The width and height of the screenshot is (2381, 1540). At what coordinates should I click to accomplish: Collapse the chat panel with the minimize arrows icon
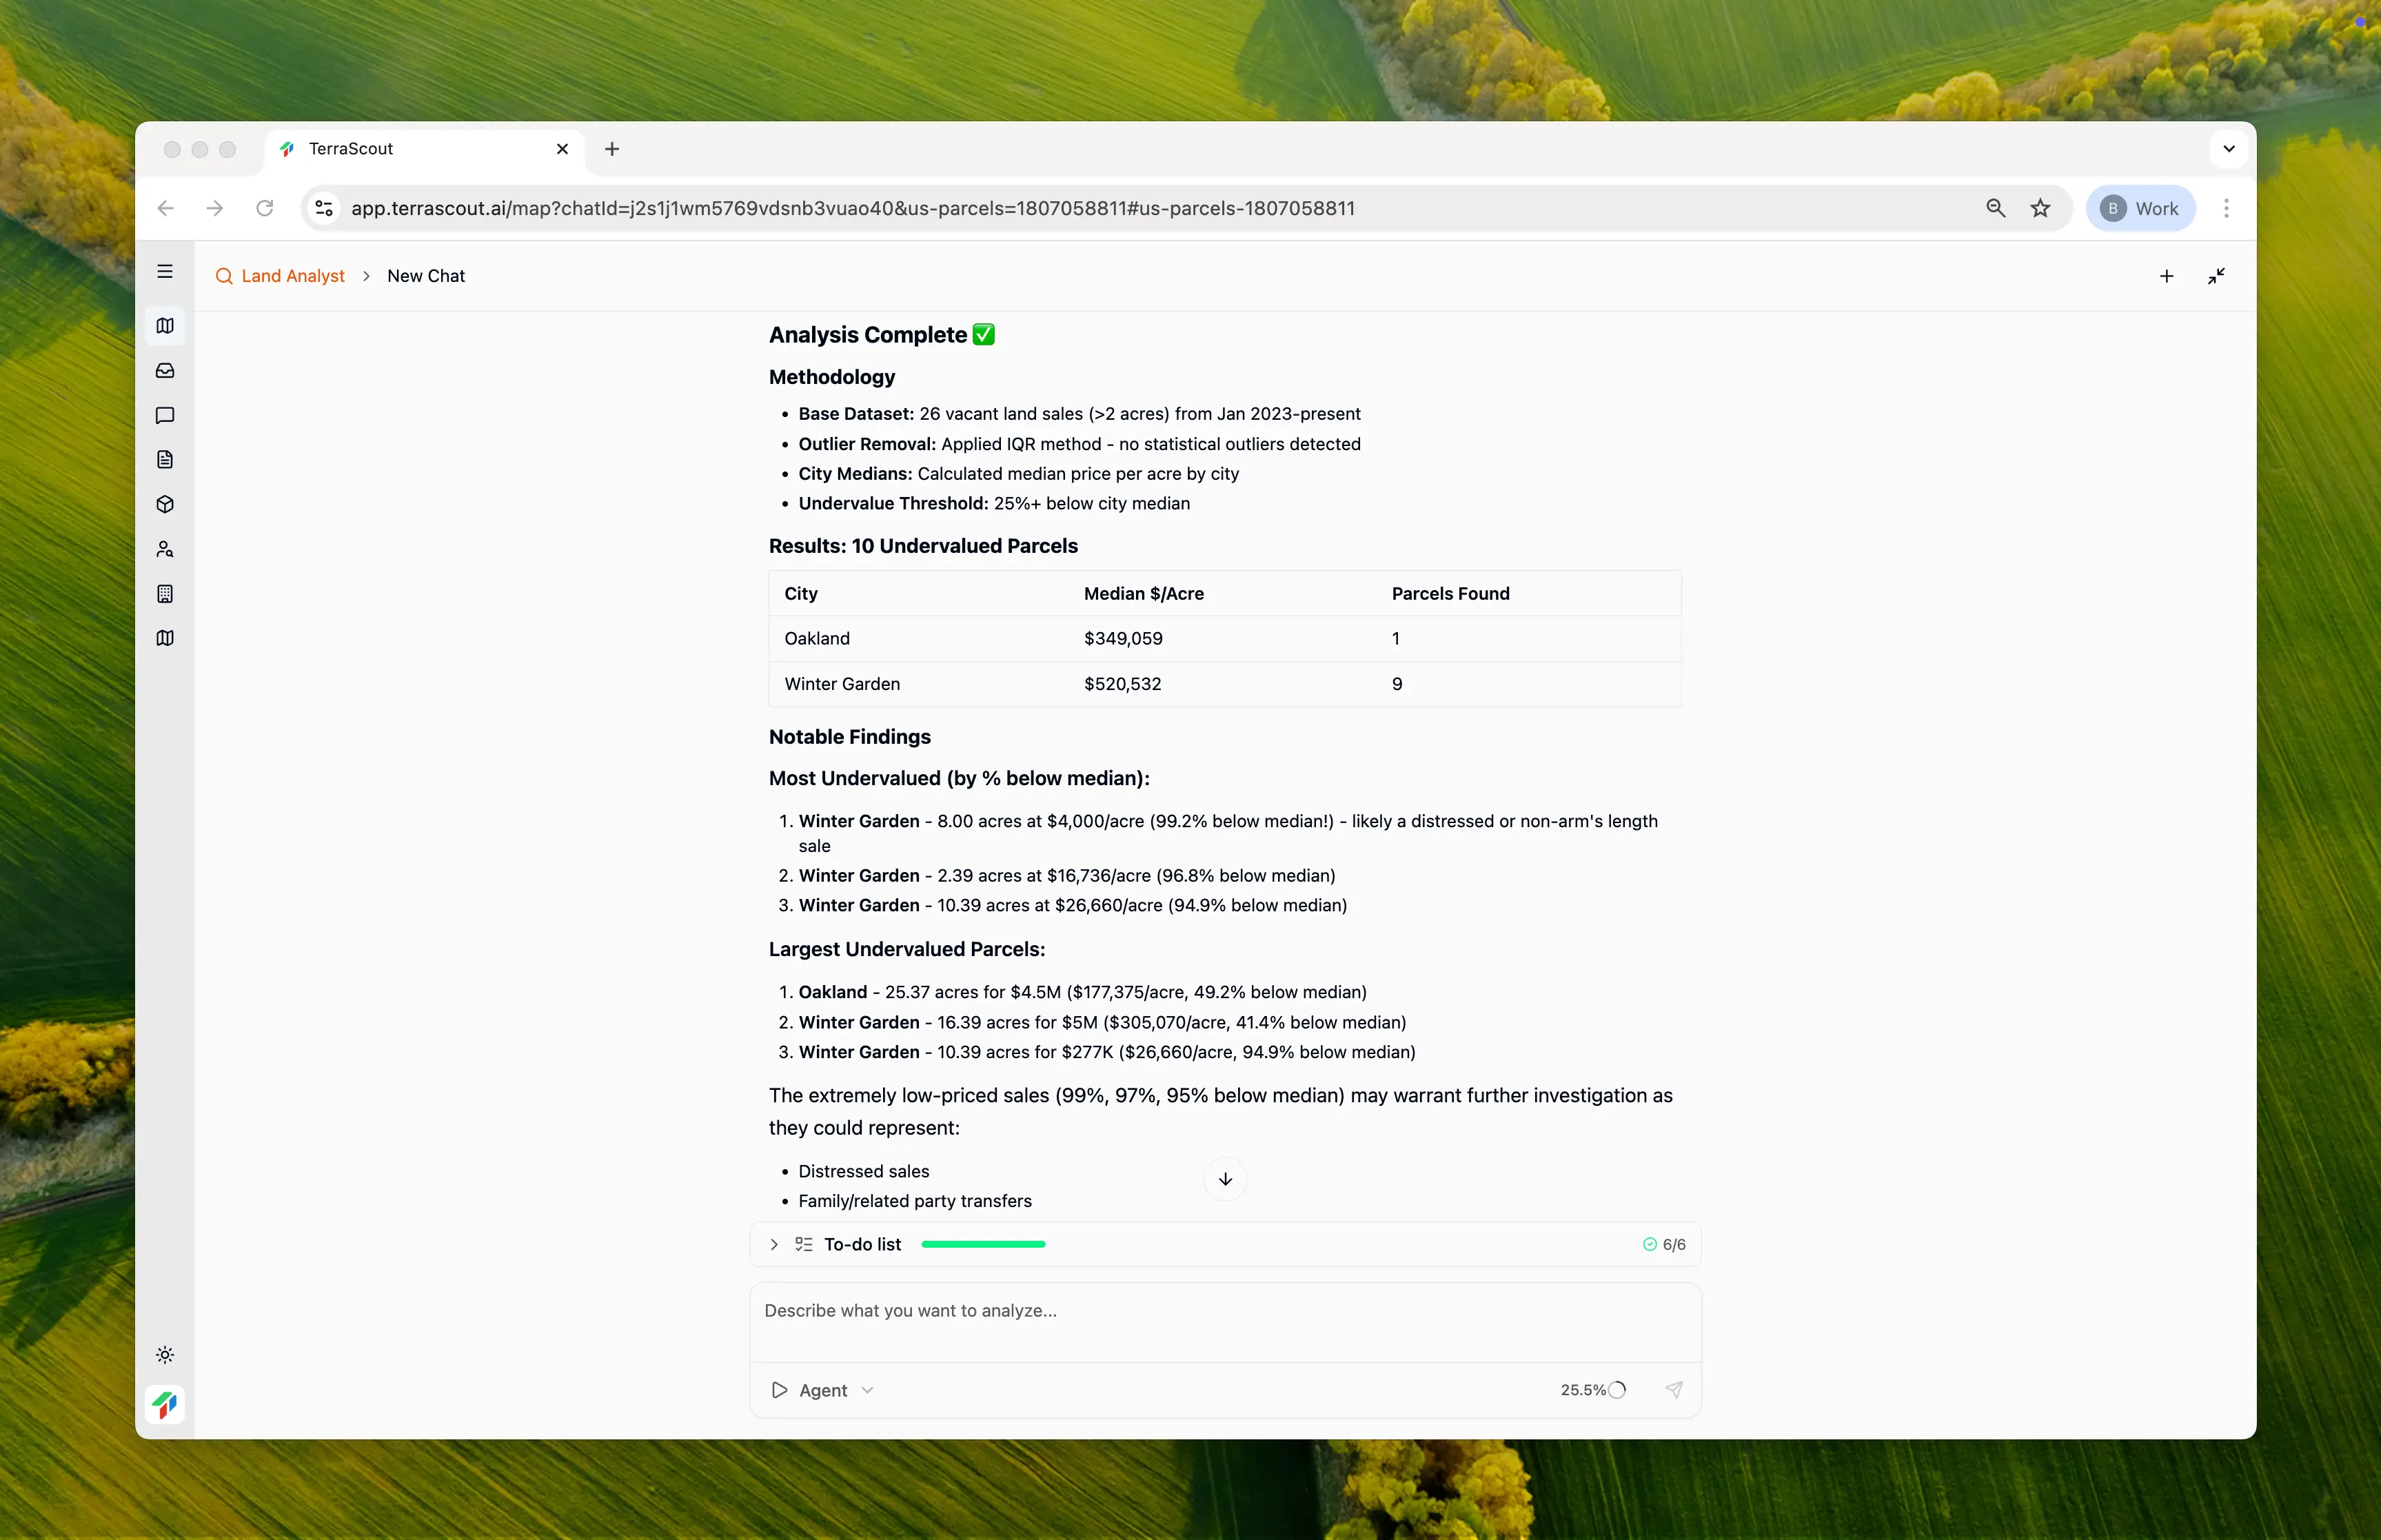click(x=2216, y=276)
